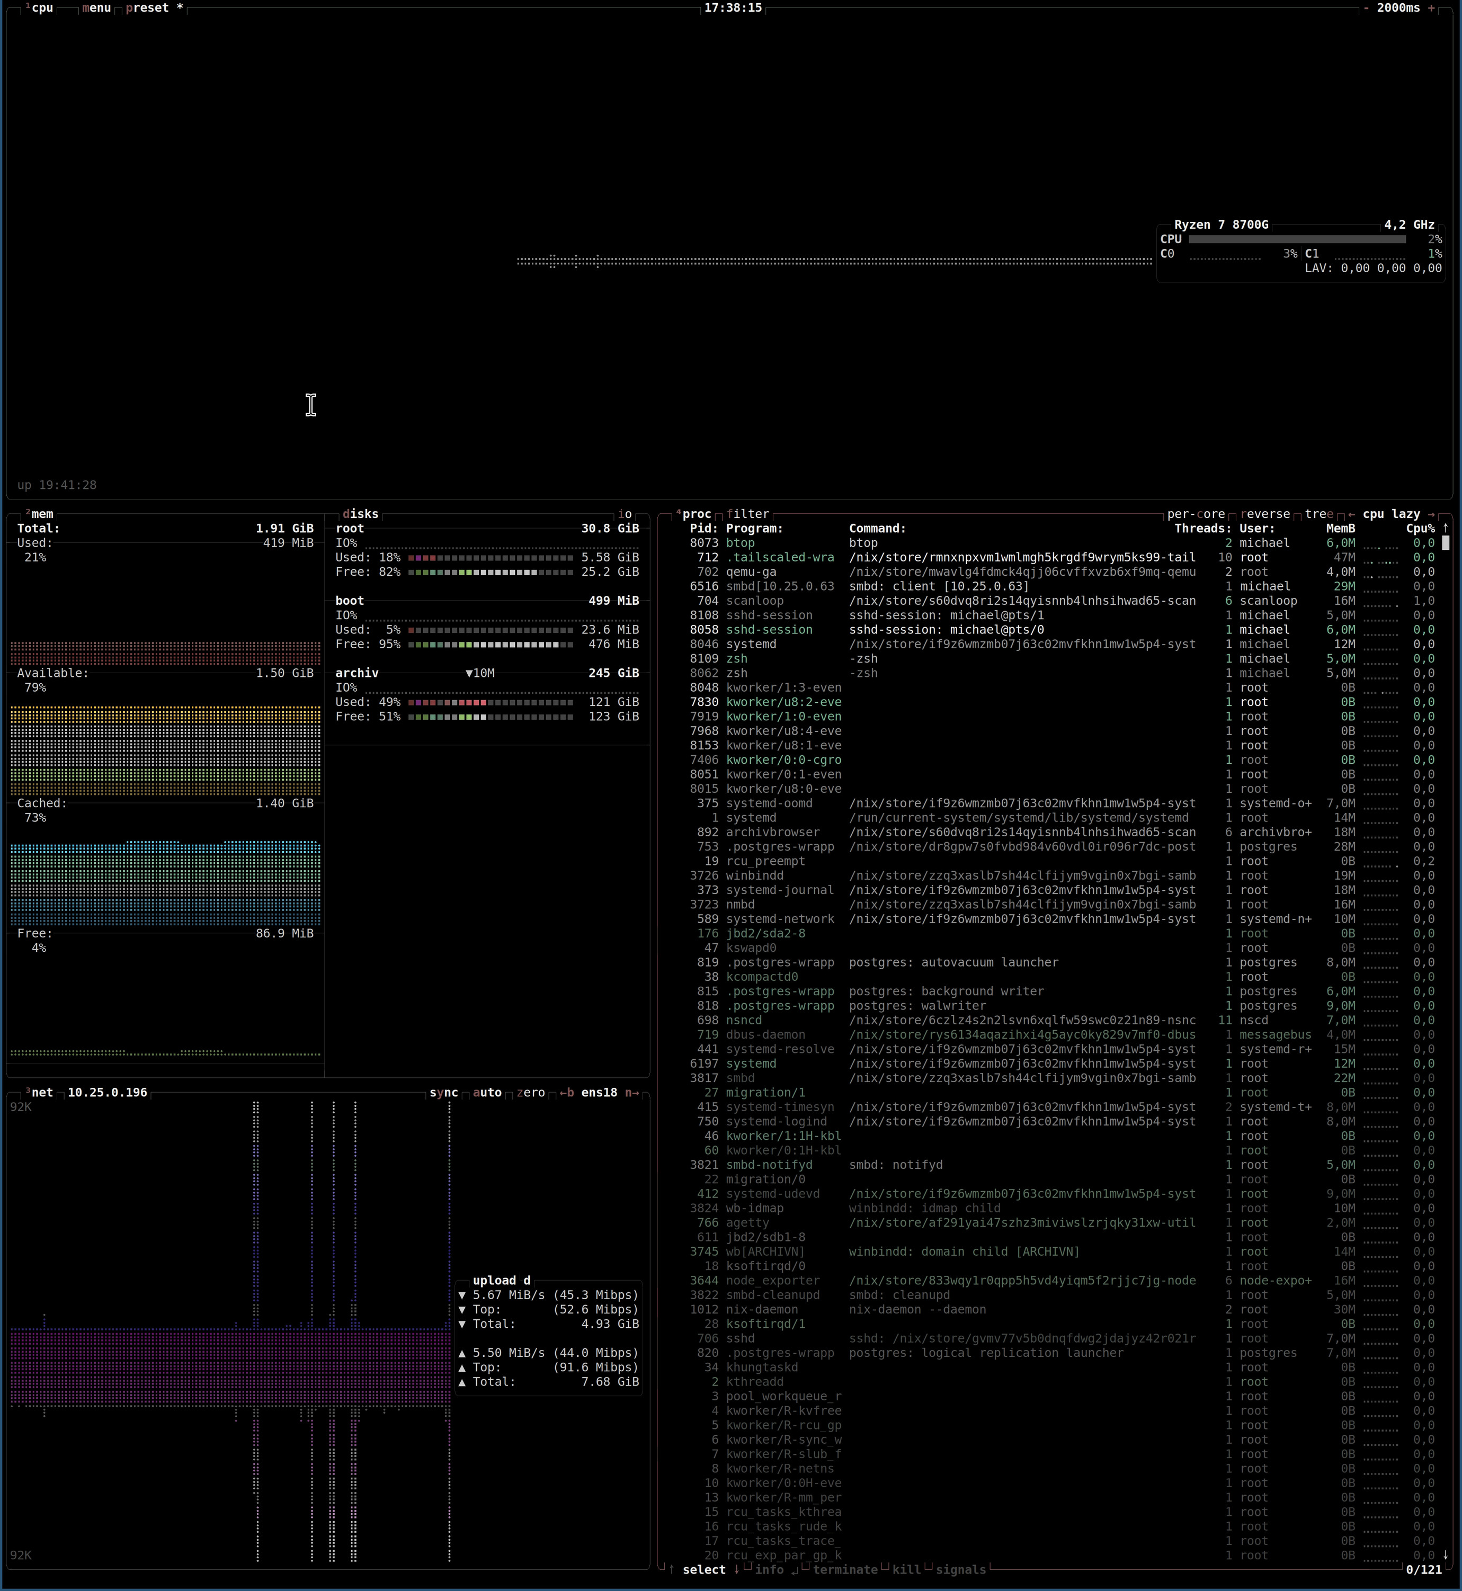Viewport: 1462px width, 1591px height.
Task: Toggle per-core process usage
Action: pos(1196,514)
